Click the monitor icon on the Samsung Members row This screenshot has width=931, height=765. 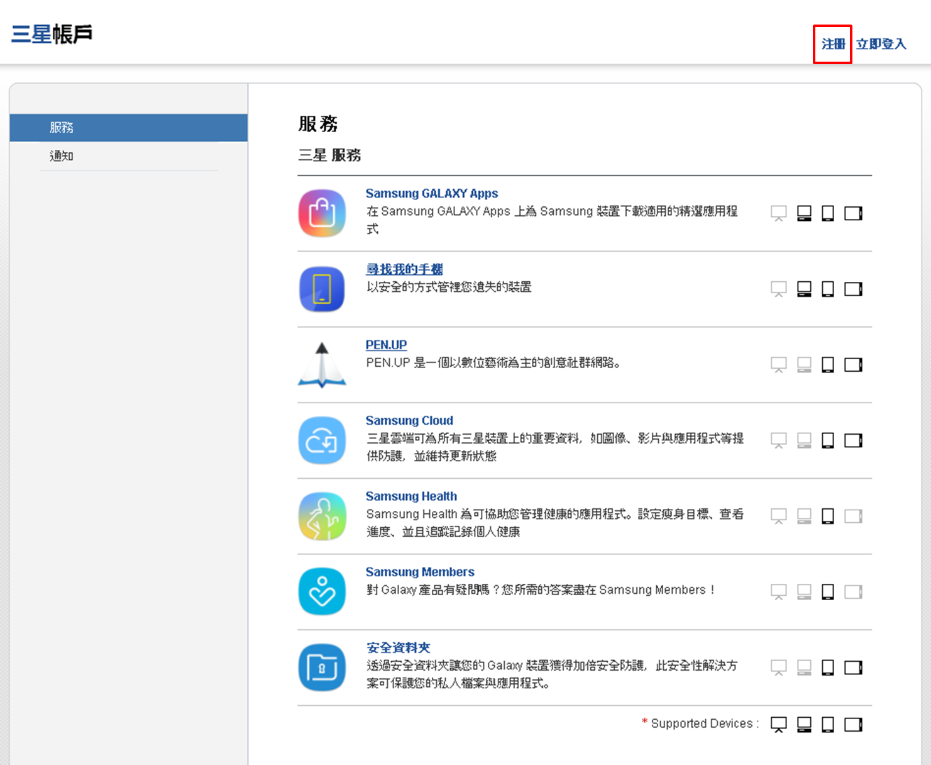pos(778,591)
